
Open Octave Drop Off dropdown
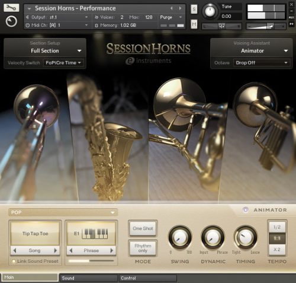[262, 63]
